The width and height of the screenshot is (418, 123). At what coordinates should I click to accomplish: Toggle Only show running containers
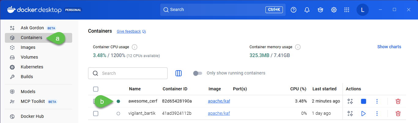pyautogui.click(x=198, y=73)
